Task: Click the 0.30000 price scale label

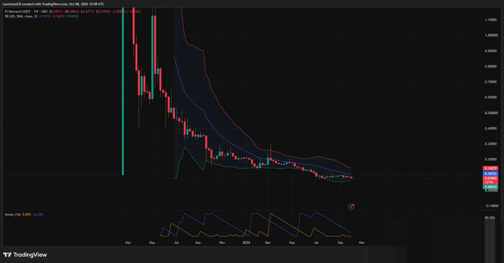Action: 491,144
